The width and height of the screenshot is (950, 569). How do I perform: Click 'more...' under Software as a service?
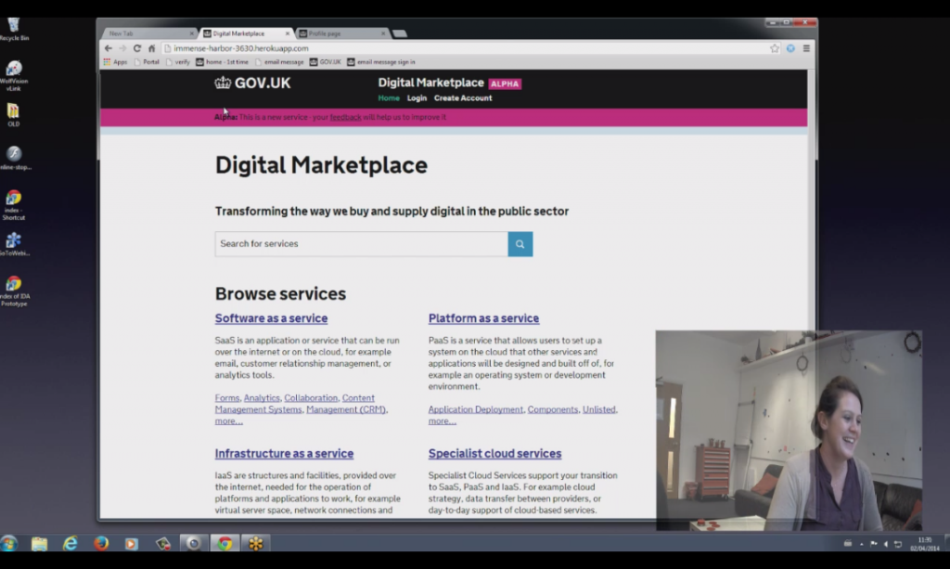pos(228,421)
